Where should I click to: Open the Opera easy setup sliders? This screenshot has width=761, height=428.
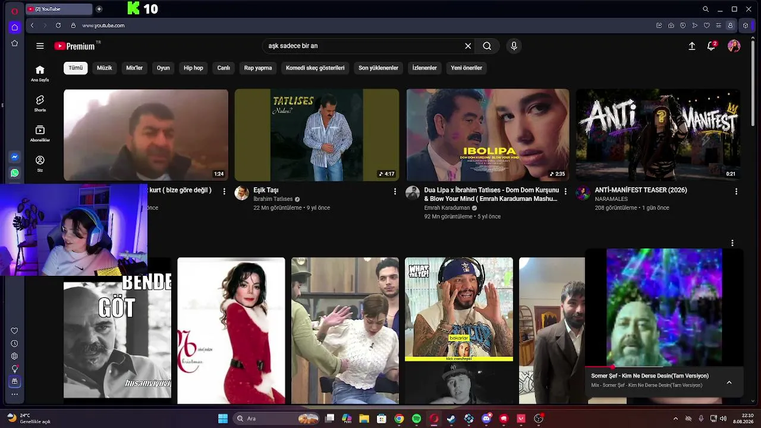pyautogui.click(x=719, y=26)
